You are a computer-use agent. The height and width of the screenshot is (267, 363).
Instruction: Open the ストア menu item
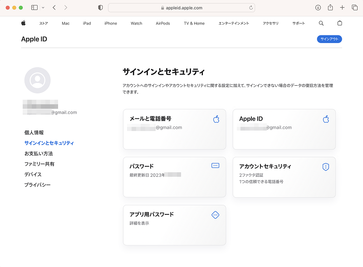point(44,24)
